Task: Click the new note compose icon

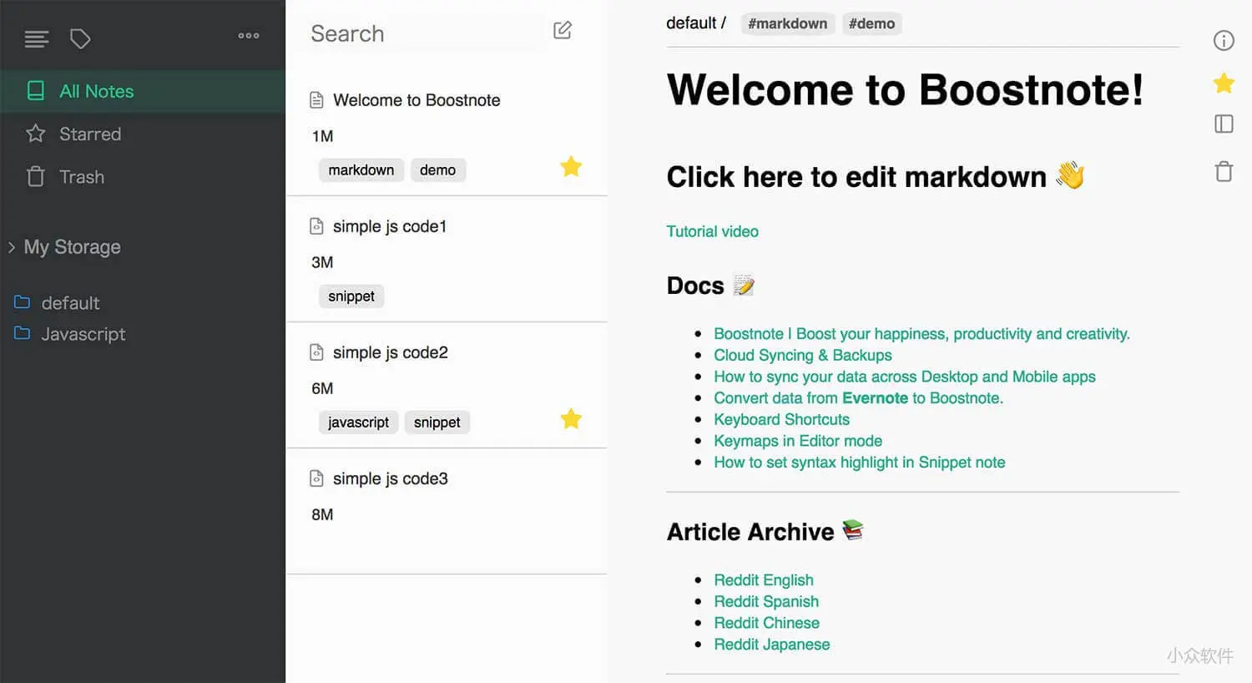Action: pos(563,31)
